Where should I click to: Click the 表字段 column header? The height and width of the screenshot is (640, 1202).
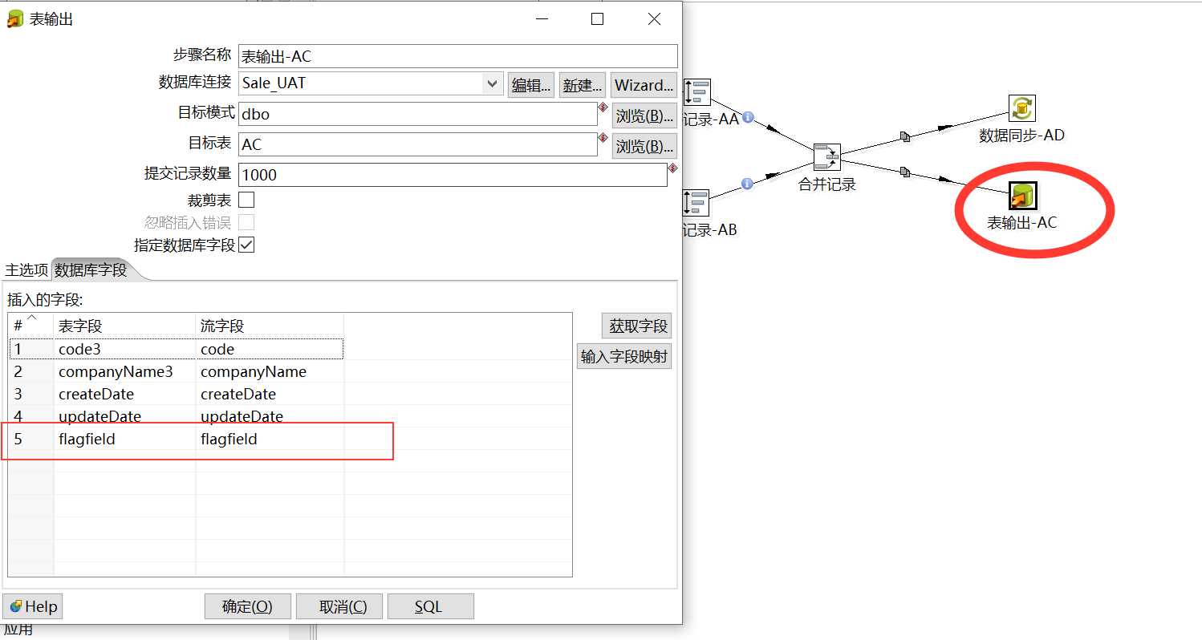[x=124, y=325]
